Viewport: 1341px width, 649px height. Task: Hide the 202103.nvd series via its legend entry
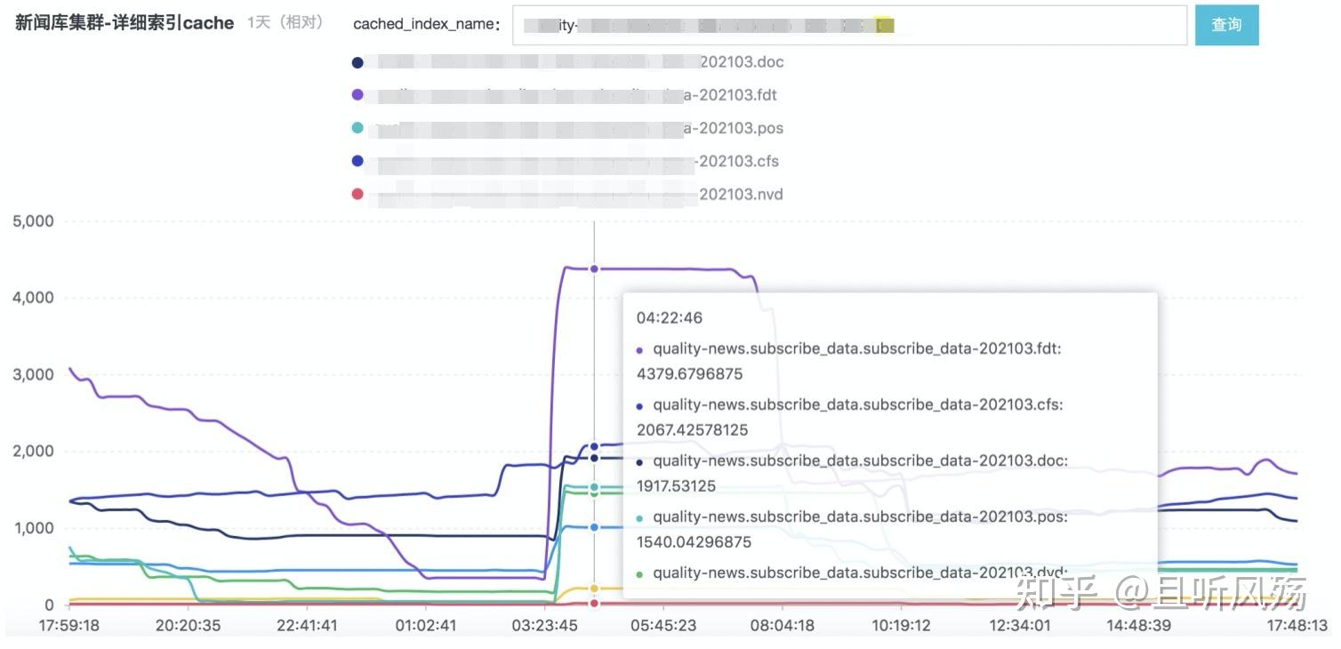click(743, 194)
